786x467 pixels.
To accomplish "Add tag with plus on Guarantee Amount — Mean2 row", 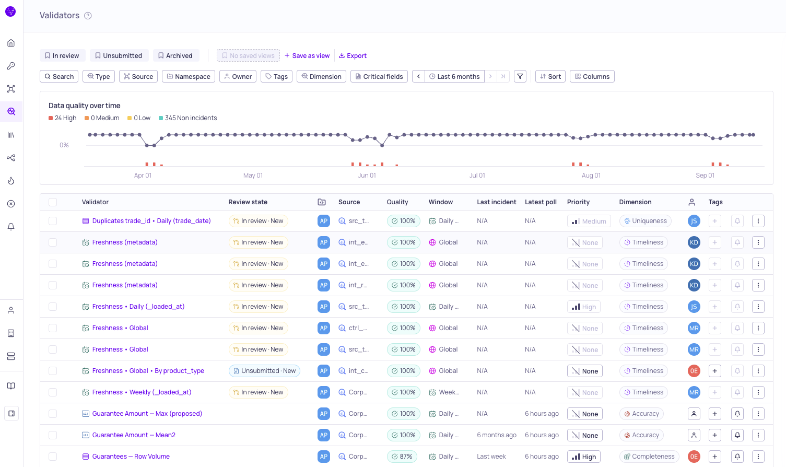I will tap(715, 435).
